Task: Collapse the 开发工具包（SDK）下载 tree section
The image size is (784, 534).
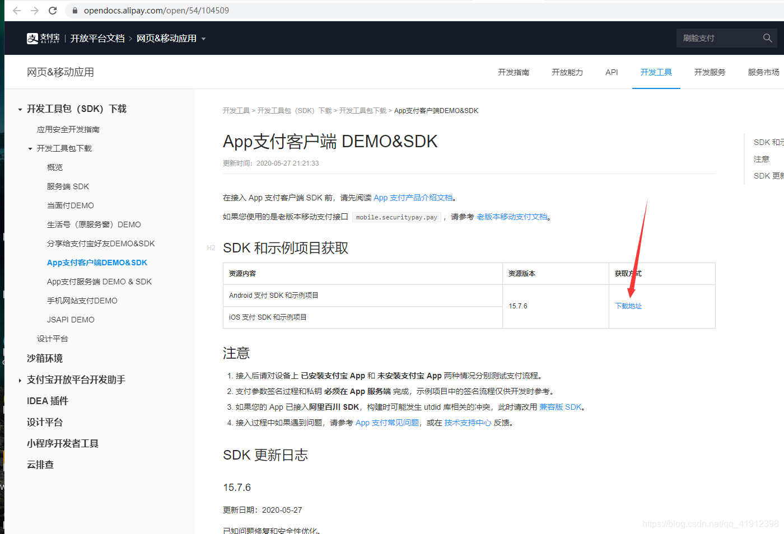Action: coord(20,109)
